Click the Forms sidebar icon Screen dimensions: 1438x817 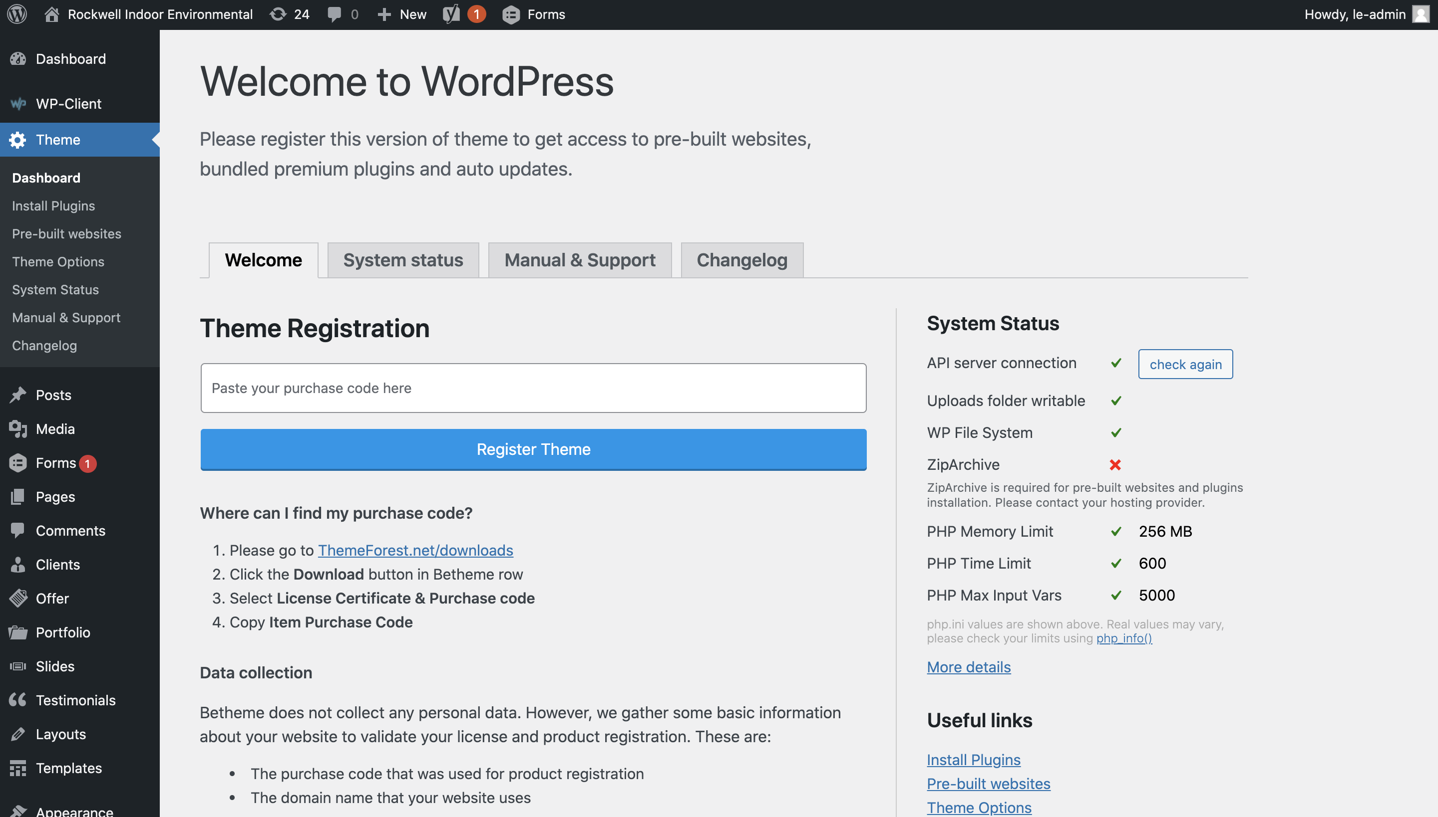(x=18, y=463)
